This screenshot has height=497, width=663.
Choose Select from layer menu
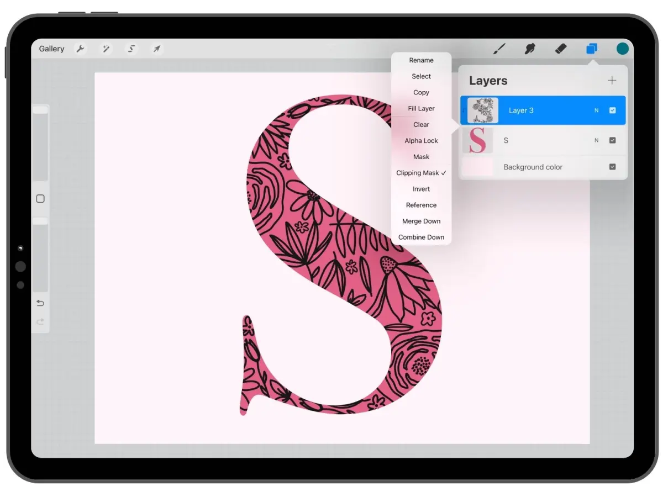pyautogui.click(x=421, y=76)
